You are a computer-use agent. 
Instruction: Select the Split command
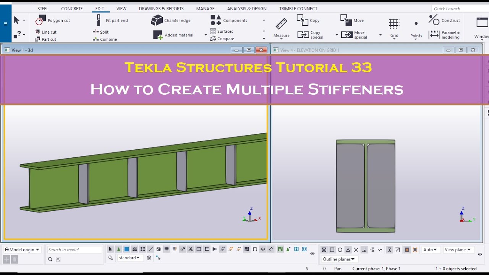coord(101,32)
